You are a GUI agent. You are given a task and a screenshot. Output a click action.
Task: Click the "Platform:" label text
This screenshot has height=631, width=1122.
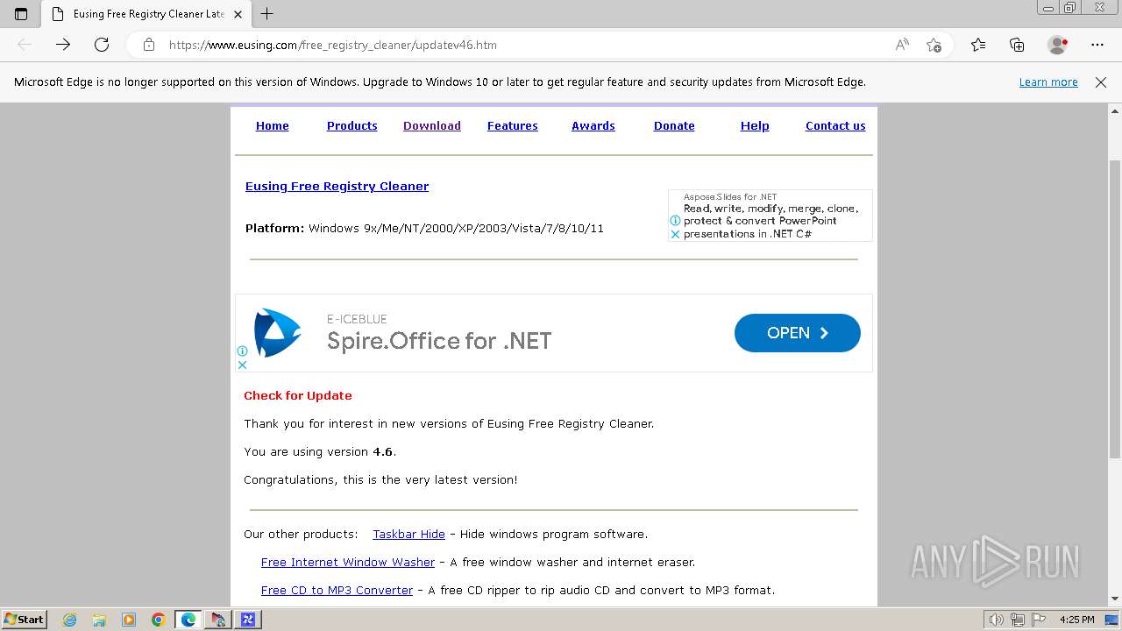[274, 229]
